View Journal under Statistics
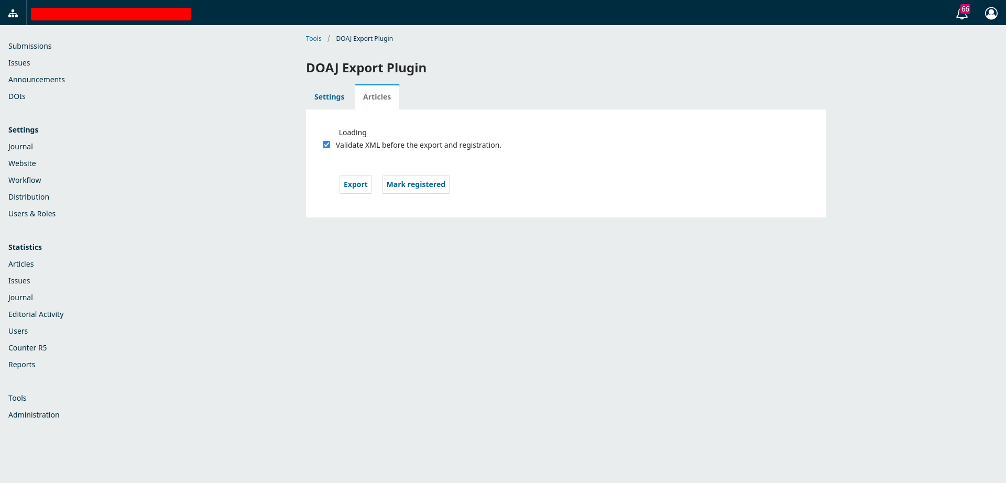 pos(20,298)
